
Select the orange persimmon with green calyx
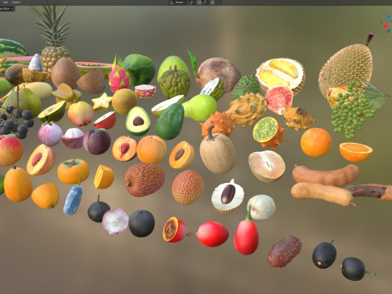click(x=73, y=171)
